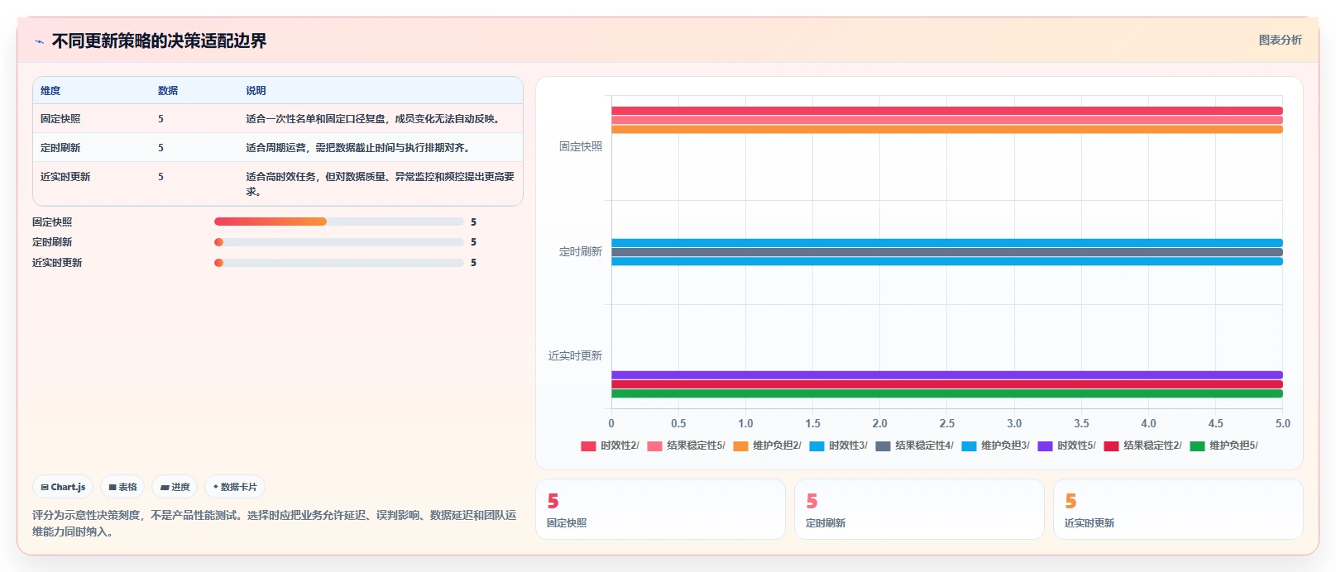Image resolution: width=1336 pixels, height=572 pixels.
Task: Click the red top bar in 固定快照 group
Action: tap(947, 111)
